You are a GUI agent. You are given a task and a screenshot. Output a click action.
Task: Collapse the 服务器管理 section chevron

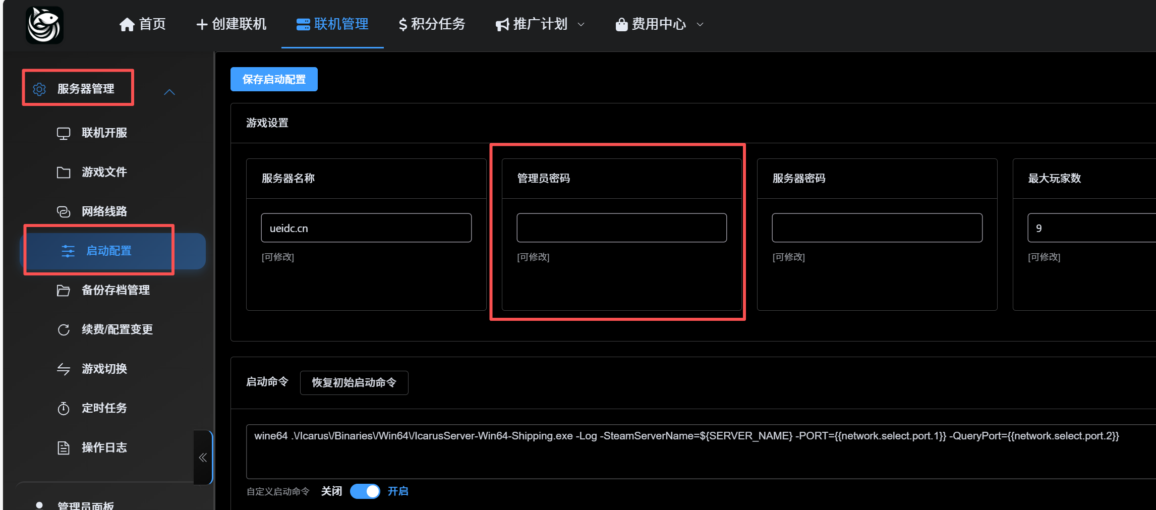coord(169,92)
